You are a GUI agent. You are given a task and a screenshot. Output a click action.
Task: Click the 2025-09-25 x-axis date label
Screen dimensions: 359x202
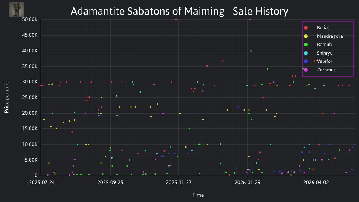[x=110, y=183]
